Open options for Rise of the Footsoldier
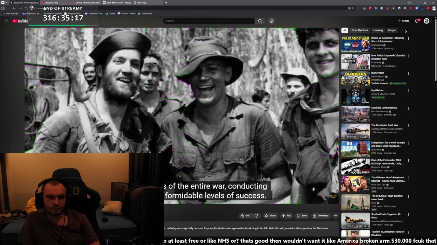This screenshot has width=437, height=245. (408, 161)
